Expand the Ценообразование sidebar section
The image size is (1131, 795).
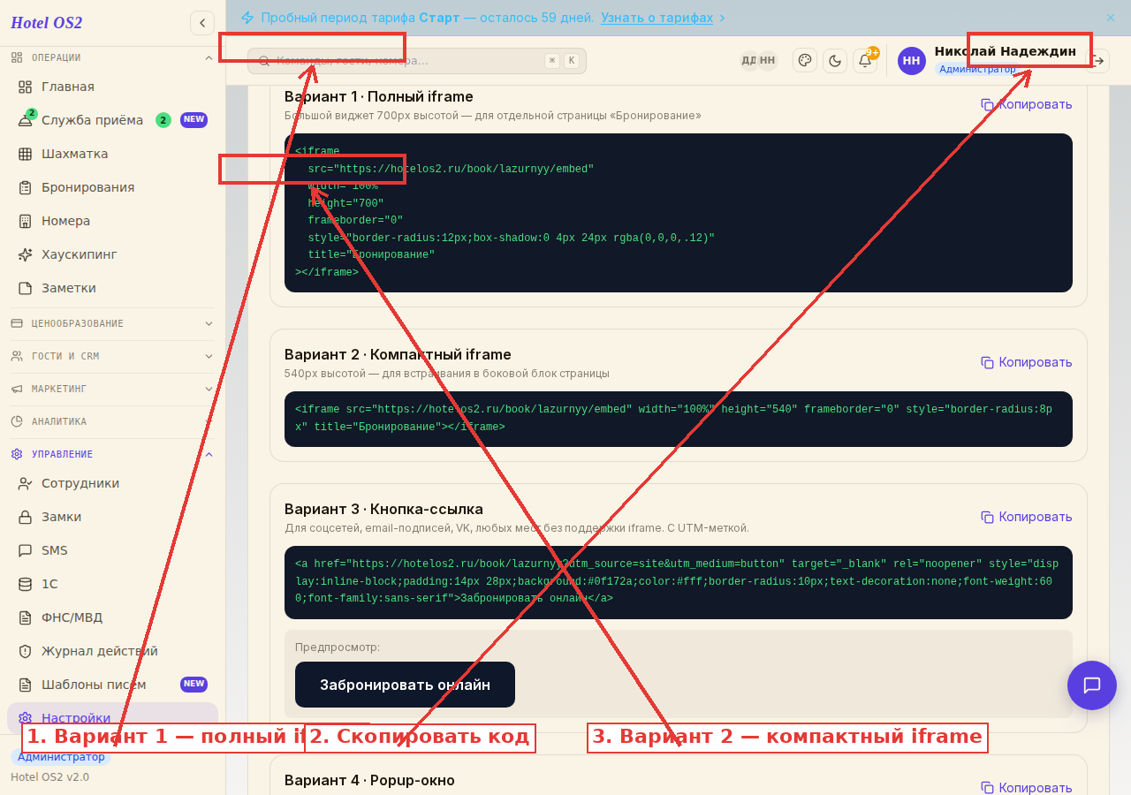point(112,323)
